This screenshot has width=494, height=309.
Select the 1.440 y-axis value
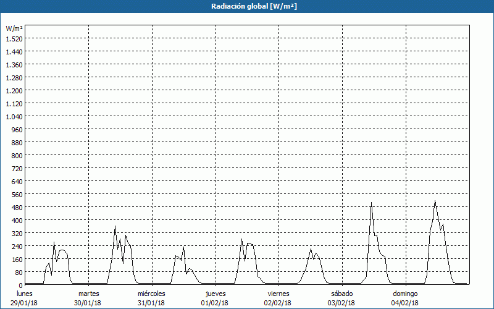click(x=14, y=52)
